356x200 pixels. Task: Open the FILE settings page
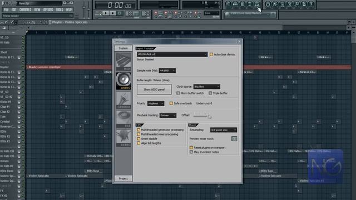[x=123, y=119]
